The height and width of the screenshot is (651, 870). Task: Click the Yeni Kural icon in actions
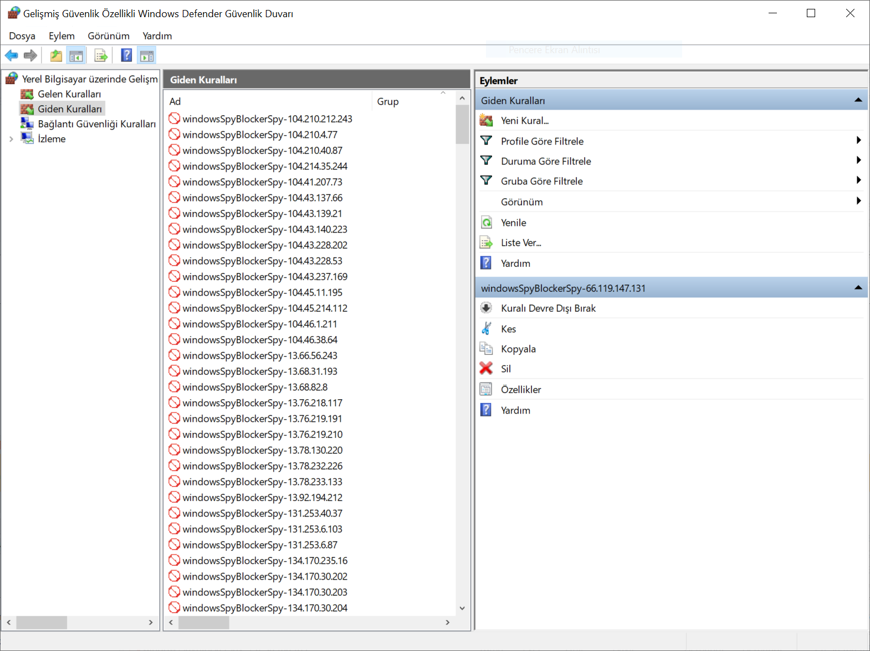pyautogui.click(x=486, y=121)
